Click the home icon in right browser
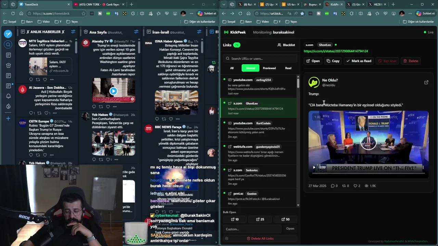438x246 pixels. coord(248,13)
